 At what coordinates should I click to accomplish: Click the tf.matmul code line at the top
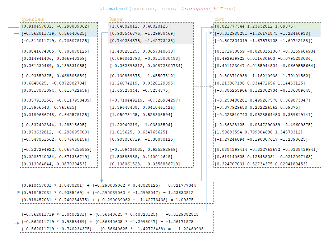tap(167, 9)
